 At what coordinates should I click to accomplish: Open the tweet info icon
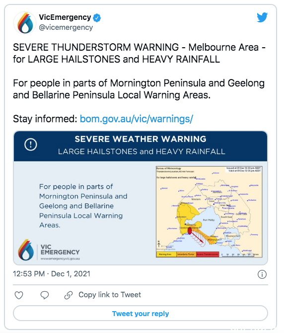[x=262, y=274]
